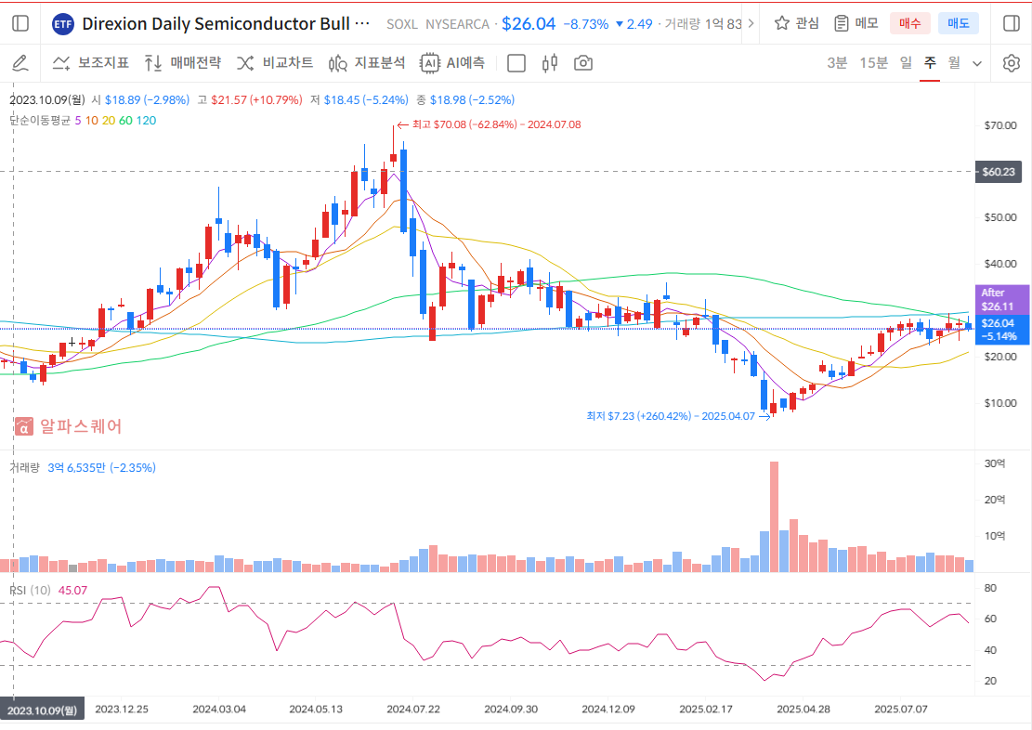Viewport: 1032px width, 730px height.
Task: Toggle the left sidebar panel icon
Action: tap(20, 24)
